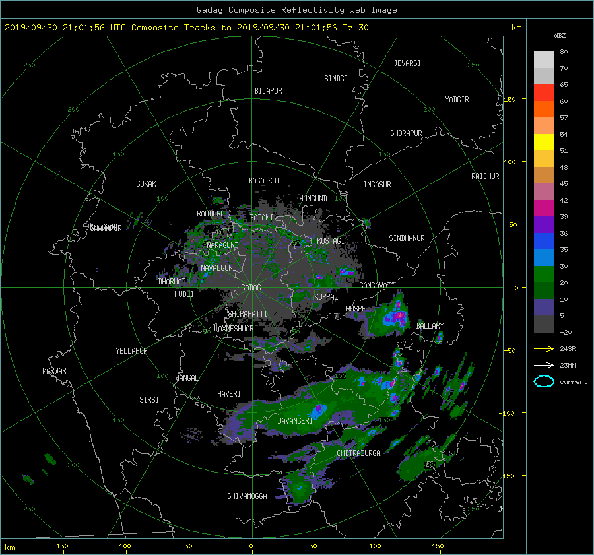Click the GANGAVATI city label

tap(377, 286)
